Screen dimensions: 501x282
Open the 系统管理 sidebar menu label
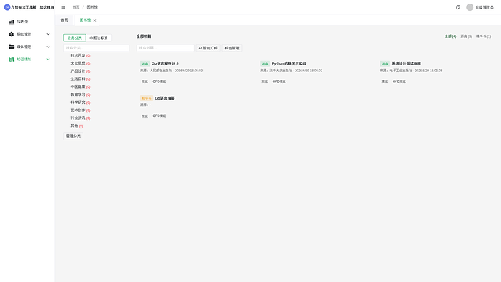point(24,34)
